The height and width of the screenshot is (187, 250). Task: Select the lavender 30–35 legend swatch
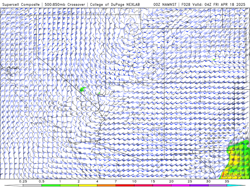(x=217, y=185)
